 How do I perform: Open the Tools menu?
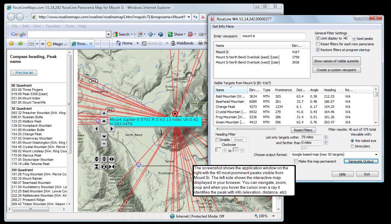point(69,26)
